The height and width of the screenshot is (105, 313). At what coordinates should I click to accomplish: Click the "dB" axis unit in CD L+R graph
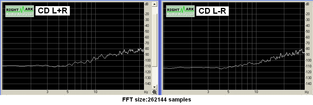(147, 4)
